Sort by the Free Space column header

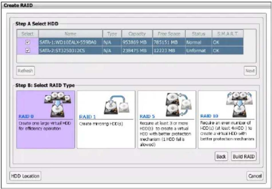[169, 34]
